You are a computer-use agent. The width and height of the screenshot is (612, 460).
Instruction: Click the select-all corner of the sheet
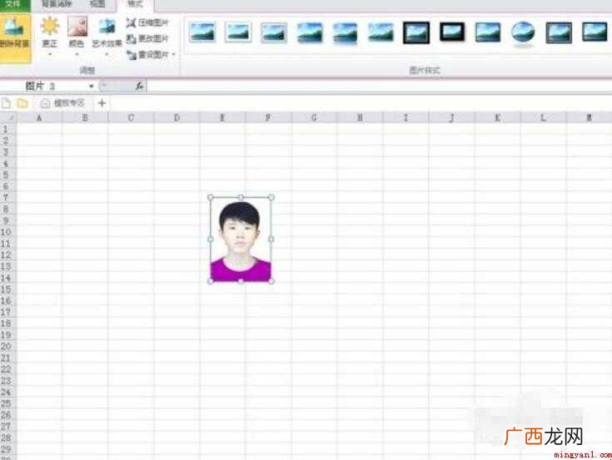point(7,117)
